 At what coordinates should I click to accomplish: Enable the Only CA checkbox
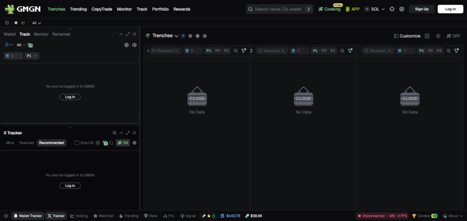pyautogui.click(x=77, y=143)
